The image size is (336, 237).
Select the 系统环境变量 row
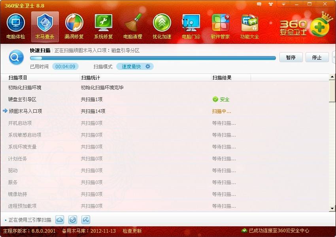coord(164,147)
